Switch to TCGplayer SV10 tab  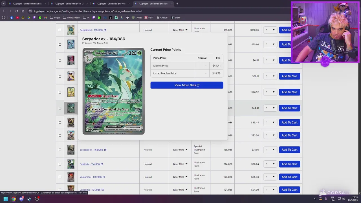(69, 4)
